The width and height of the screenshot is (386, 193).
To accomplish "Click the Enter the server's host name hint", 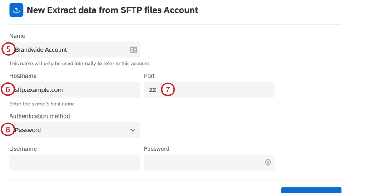I will pyautogui.click(x=42, y=104).
